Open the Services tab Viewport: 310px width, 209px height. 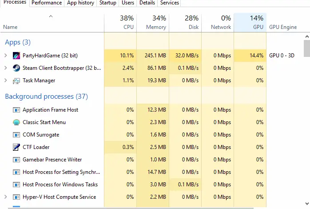point(170,3)
